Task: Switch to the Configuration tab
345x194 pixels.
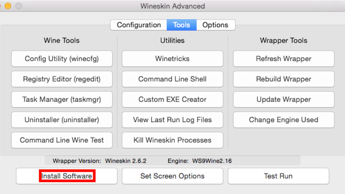Action: 139,25
